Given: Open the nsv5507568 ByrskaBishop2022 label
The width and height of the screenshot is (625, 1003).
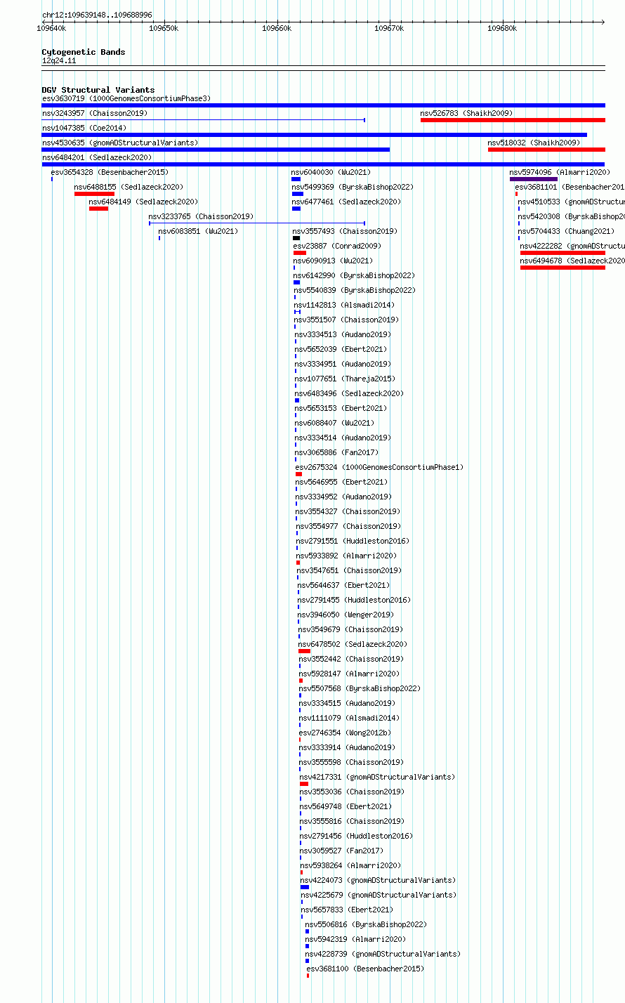Looking at the screenshot, I should point(360,688).
